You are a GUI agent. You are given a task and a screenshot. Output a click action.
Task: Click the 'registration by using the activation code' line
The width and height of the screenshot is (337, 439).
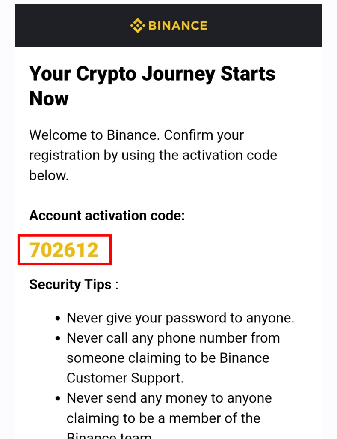[x=153, y=155]
